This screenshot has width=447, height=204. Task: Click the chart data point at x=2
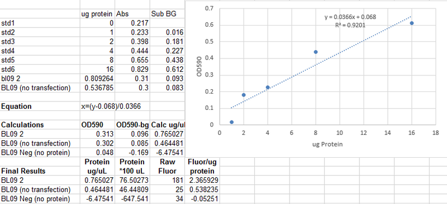tap(244, 95)
